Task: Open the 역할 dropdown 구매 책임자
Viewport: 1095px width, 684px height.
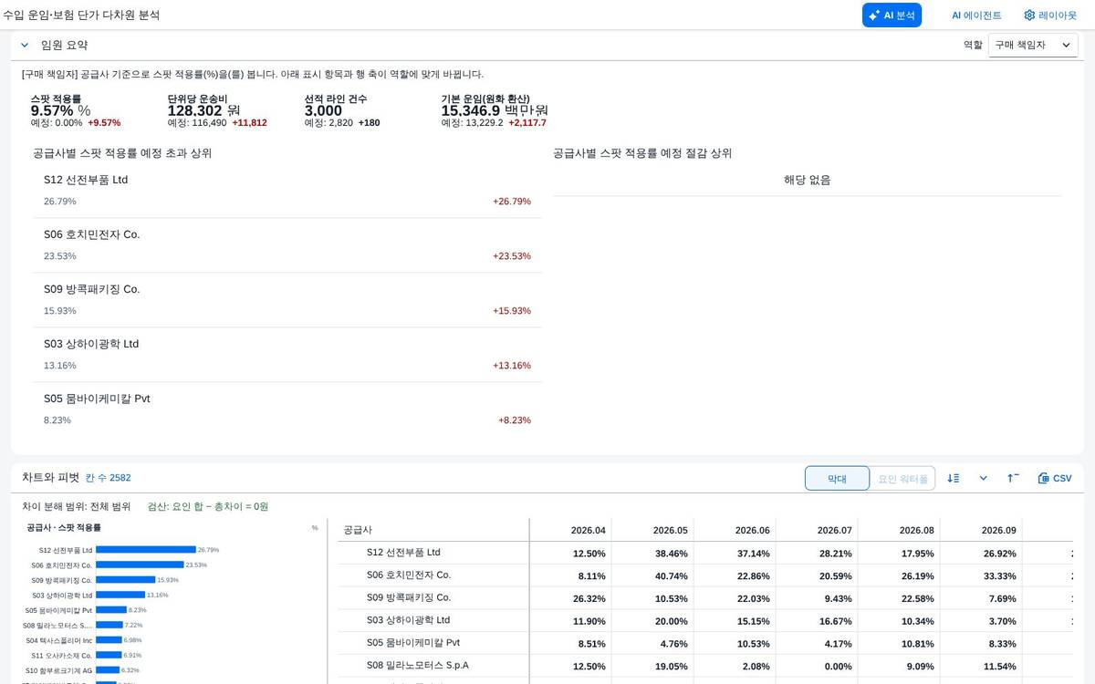Action: pyautogui.click(x=1033, y=45)
